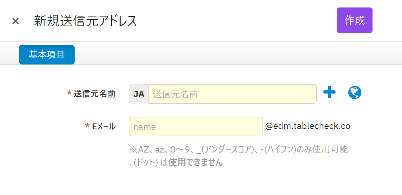
Task: Focus the Eメール name input field
Action: point(195,127)
